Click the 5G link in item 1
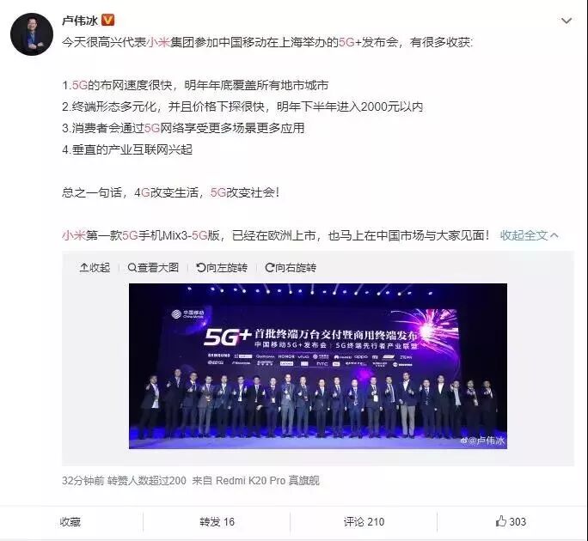Viewport: 588px width, 541px height. click(79, 85)
